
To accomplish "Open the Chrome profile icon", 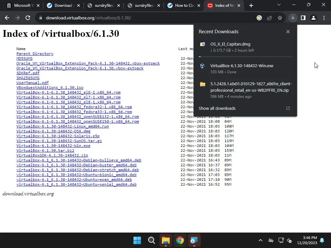I will point(314,18).
